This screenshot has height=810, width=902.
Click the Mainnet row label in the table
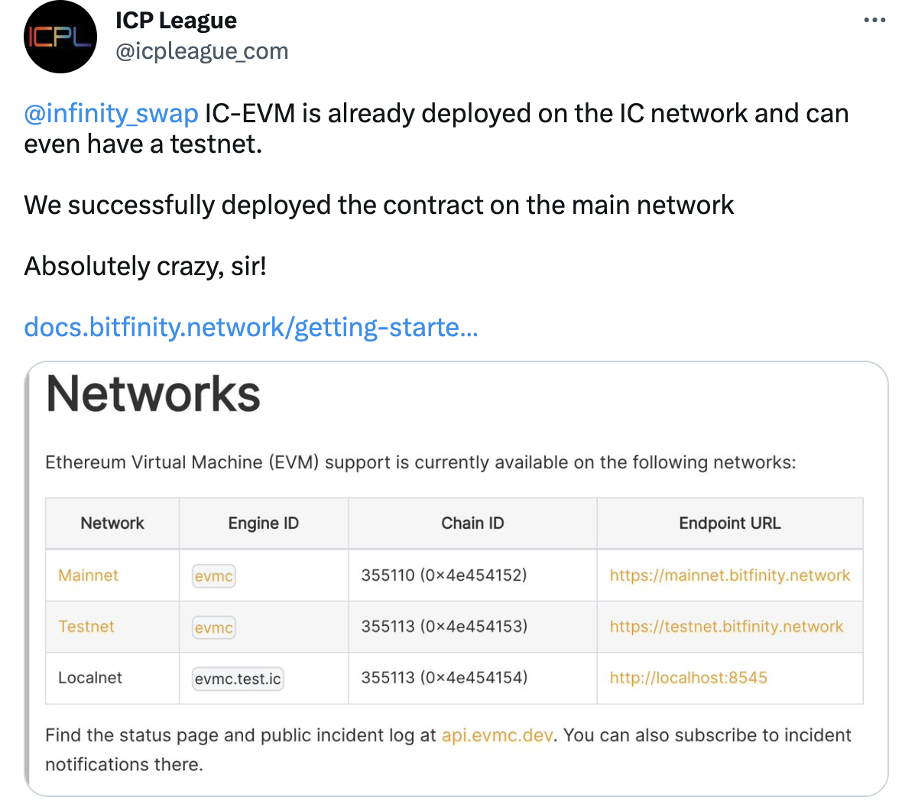coord(87,575)
